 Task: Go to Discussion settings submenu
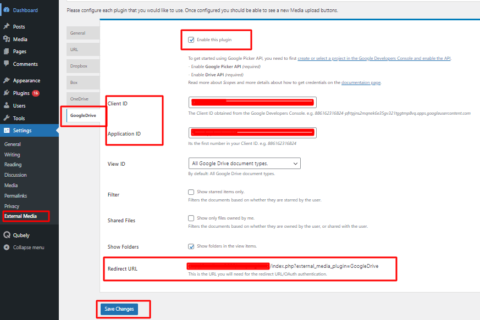click(15, 175)
